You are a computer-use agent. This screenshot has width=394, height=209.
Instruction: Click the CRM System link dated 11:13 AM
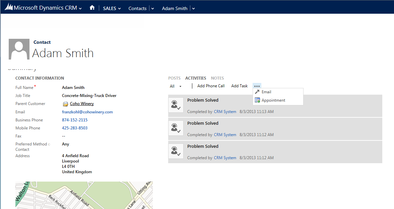click(225, 112)
